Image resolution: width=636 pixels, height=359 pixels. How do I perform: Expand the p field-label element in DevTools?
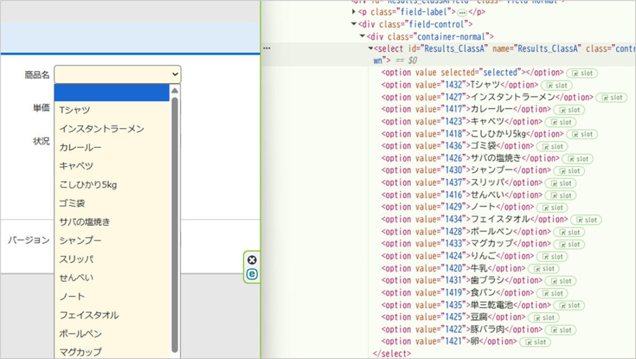[x=353, y=12]
